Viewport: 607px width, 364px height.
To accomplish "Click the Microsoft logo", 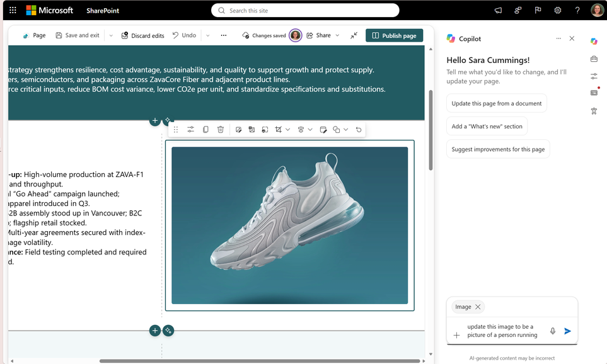I will pos(50,11).
